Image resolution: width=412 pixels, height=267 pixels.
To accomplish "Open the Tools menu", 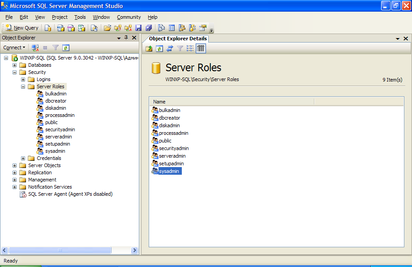I will (80, 17).
